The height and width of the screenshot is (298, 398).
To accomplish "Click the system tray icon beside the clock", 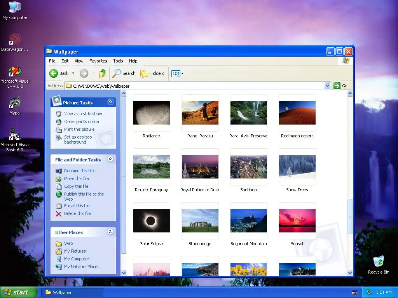I will 369,293.
